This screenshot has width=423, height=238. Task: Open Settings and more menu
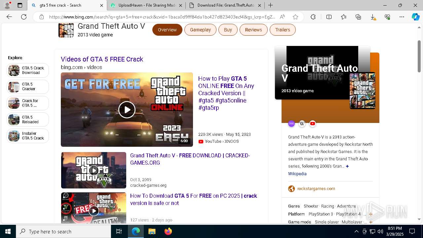[402, 17]
